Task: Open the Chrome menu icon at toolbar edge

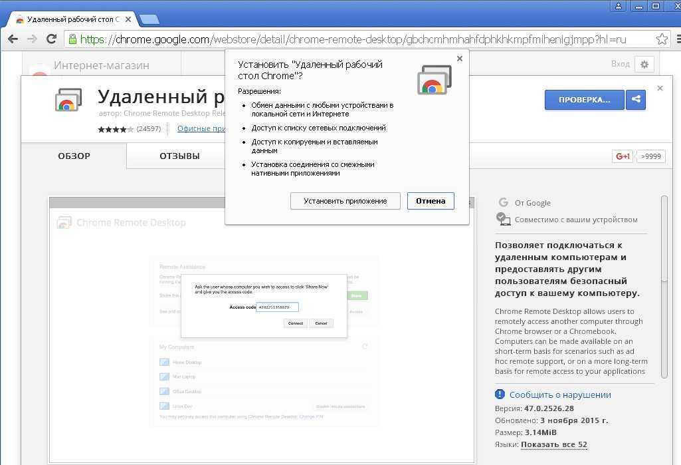Action: 678,39
